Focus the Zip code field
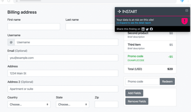 tap(106, 104)
